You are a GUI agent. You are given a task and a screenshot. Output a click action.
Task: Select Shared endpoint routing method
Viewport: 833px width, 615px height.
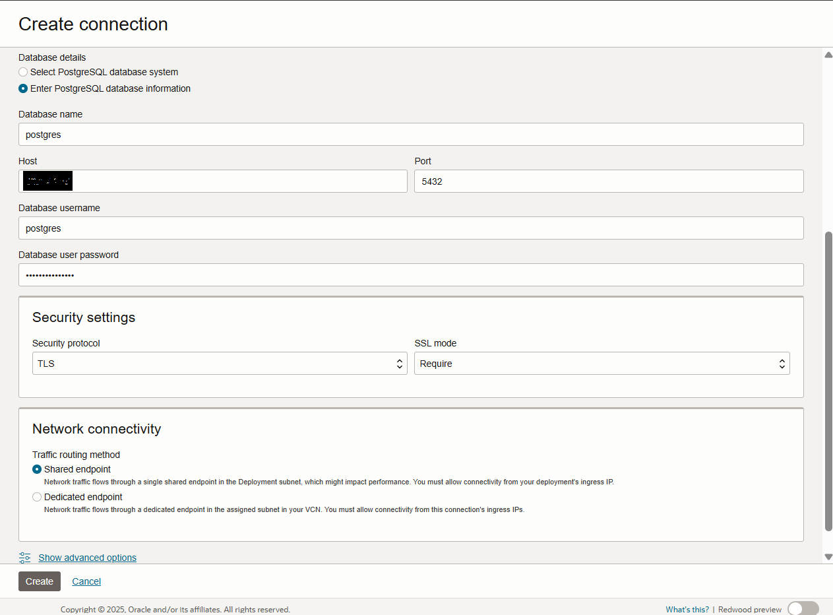tap(37, 469)
